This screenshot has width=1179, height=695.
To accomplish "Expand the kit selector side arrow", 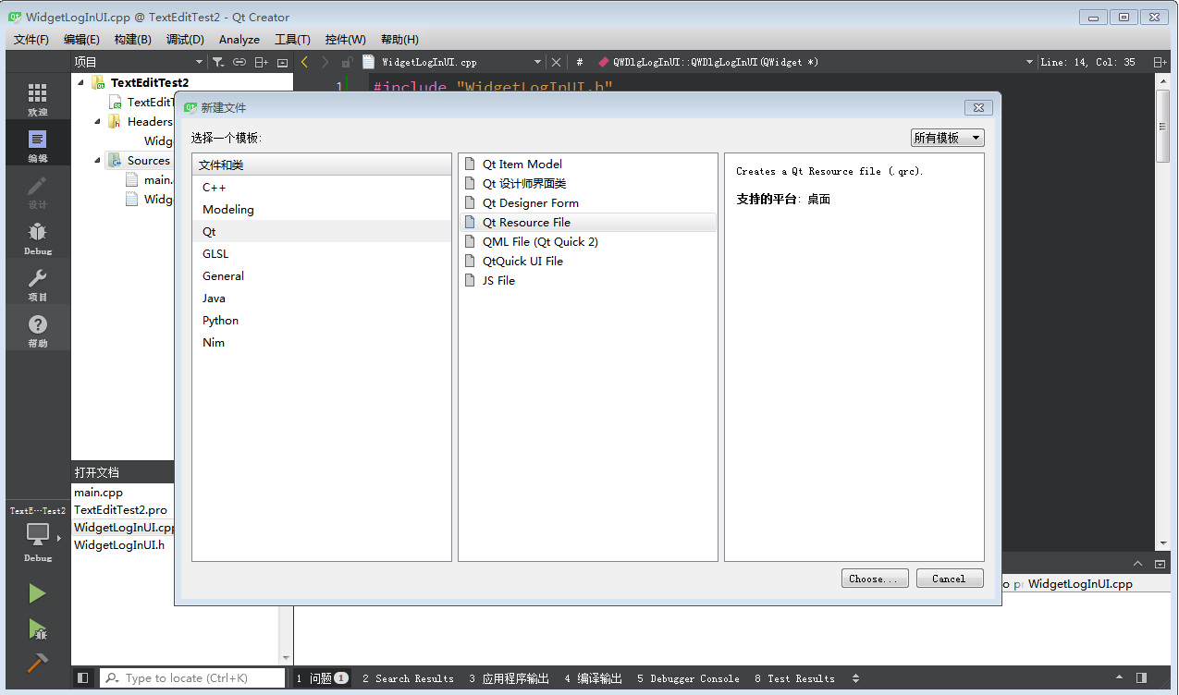I will (x=59, y=538).
